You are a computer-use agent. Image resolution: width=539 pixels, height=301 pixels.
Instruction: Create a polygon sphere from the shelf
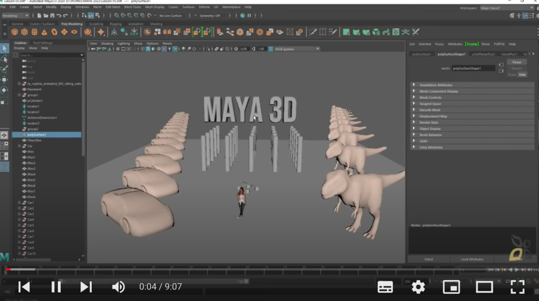14,32
